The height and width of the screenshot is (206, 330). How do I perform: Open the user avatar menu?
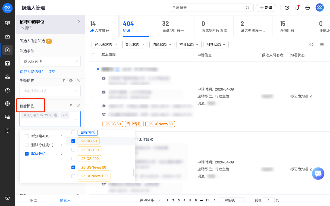click(x=320, y=8)
